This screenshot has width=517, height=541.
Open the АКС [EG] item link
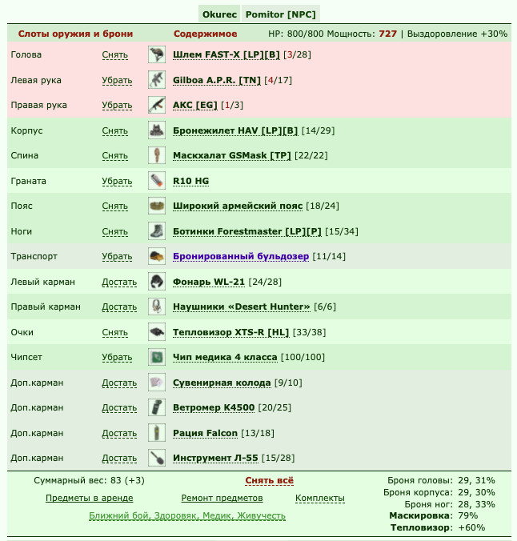click(x=195, y=105)
